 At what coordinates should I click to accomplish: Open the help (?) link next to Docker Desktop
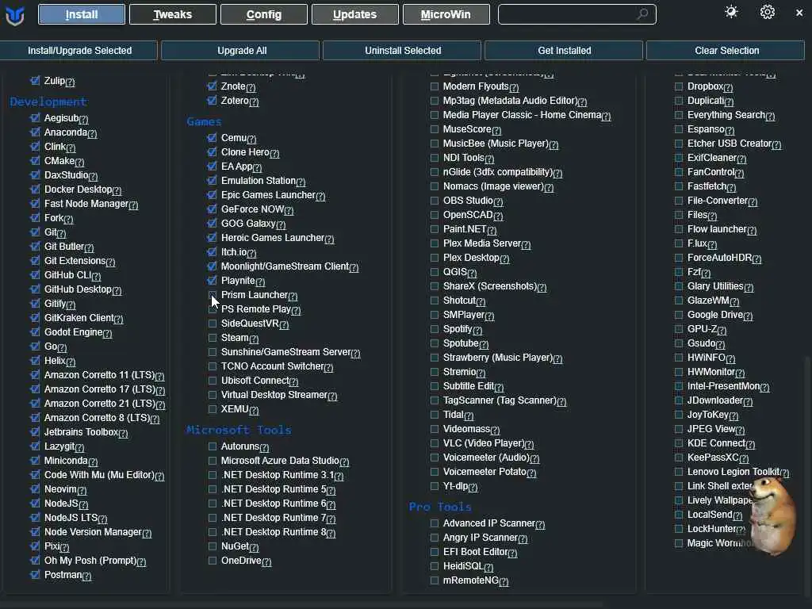117,190
